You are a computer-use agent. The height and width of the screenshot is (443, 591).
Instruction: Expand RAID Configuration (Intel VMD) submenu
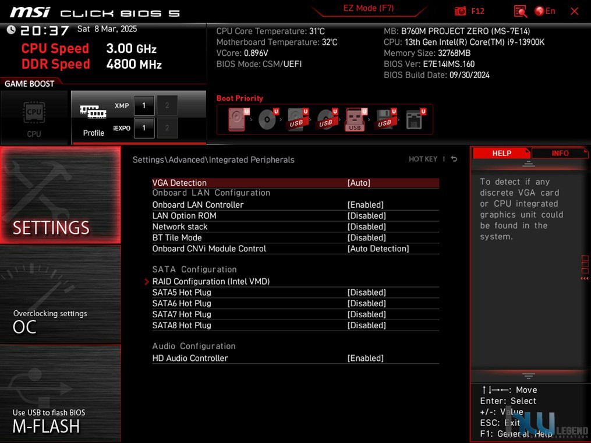(211, 281)
